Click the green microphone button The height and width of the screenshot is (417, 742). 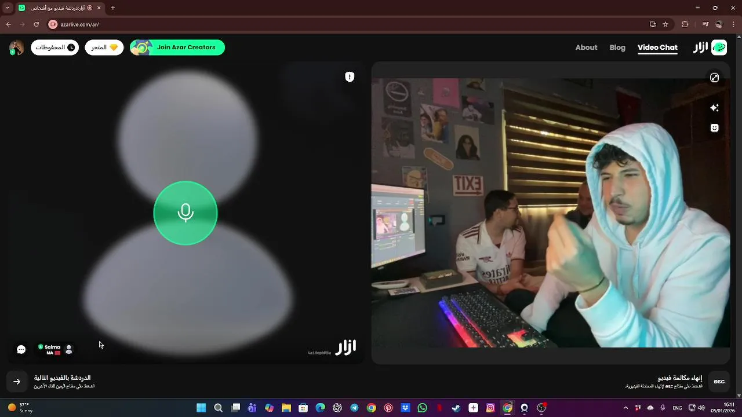[185, 213]
